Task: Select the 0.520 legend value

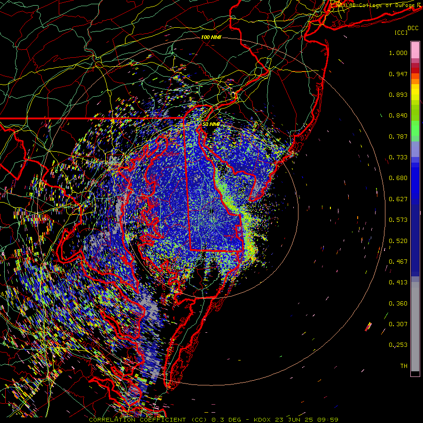Action: click(398, 241)
